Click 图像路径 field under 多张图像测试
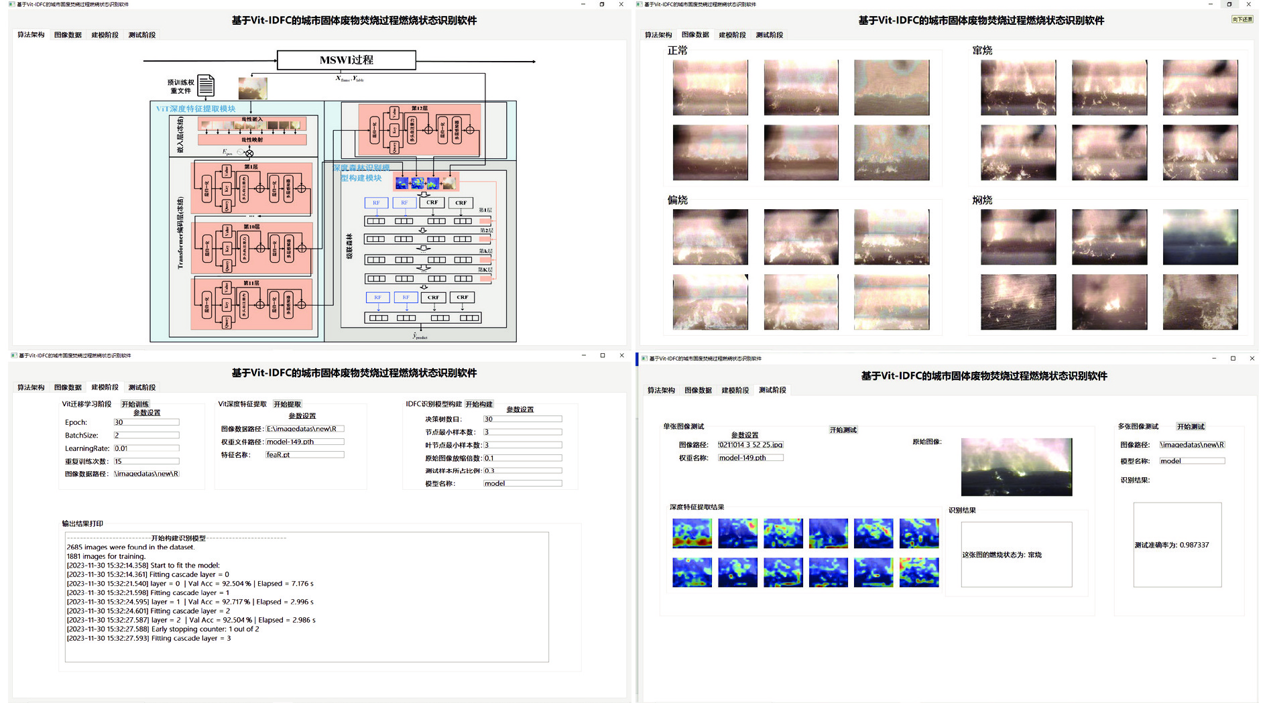The height and width of the screenshot is (703, 1267). 1192,445
